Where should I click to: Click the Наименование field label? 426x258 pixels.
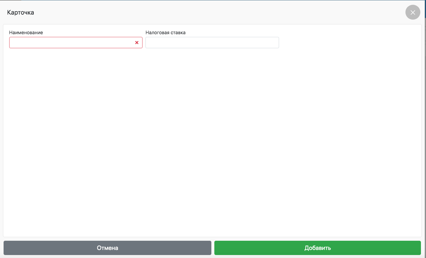26,33
